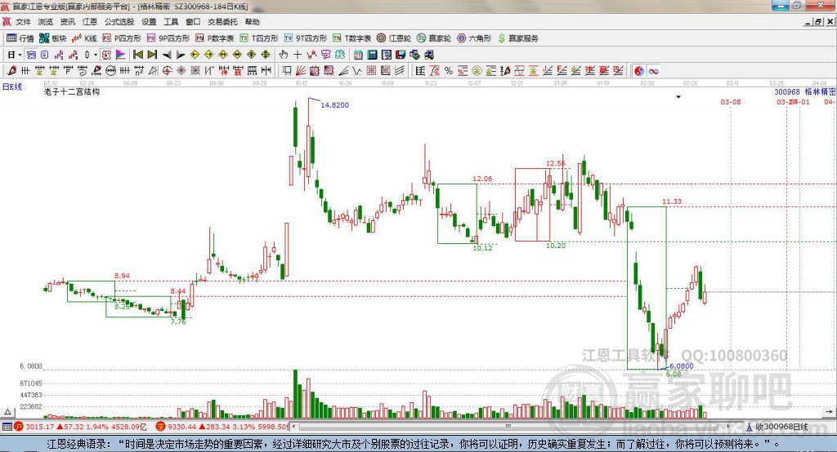This screenshot has width=837, height=452.
Task: Open the P四方形 tool
Action: (x=122, y=38)
